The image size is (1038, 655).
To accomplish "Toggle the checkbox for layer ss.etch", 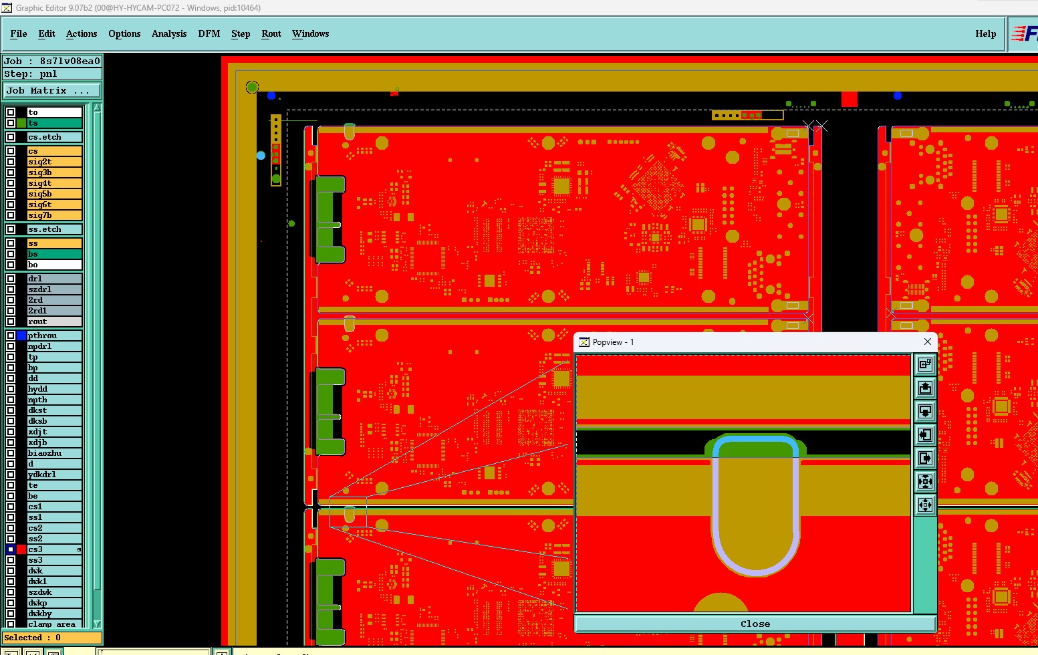I will coord(11,229).
